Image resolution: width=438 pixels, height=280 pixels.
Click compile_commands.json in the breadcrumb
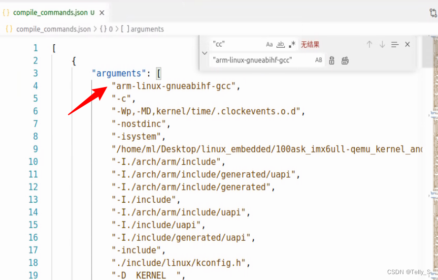(53, 29)
